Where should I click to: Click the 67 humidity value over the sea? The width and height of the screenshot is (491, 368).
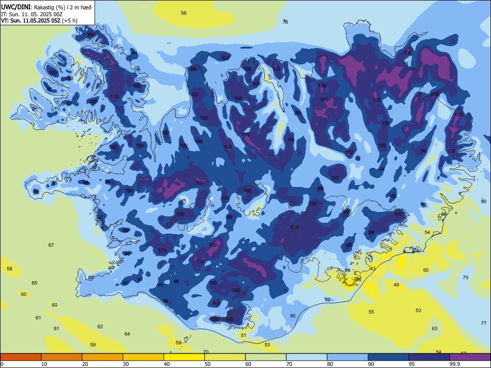pyautogui.click(x=51, y=245)
